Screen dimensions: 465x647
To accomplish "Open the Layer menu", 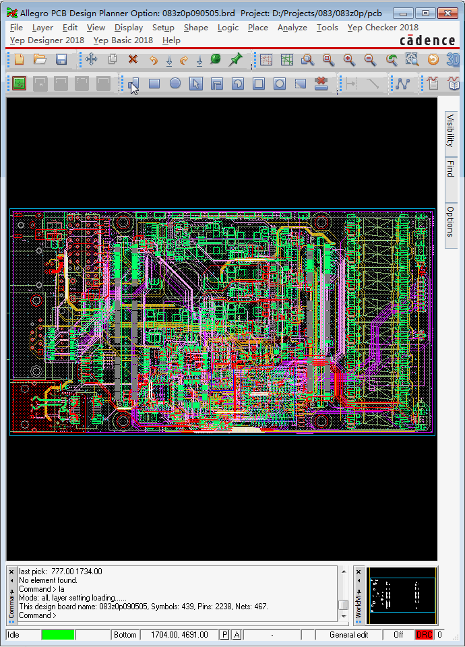I will pyautogui.click(x=42, y=28).
